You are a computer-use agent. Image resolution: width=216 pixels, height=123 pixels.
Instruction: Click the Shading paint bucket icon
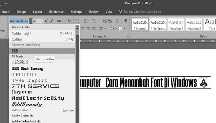click(x=112, y=28)
